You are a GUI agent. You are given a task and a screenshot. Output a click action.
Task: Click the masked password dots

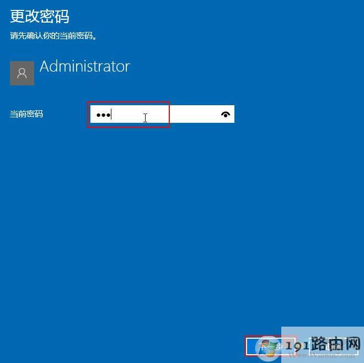point(104,115)
